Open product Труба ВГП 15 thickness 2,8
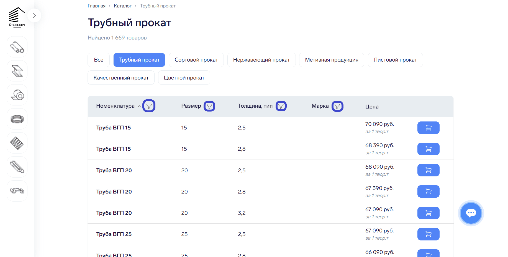 click(114, 149)
